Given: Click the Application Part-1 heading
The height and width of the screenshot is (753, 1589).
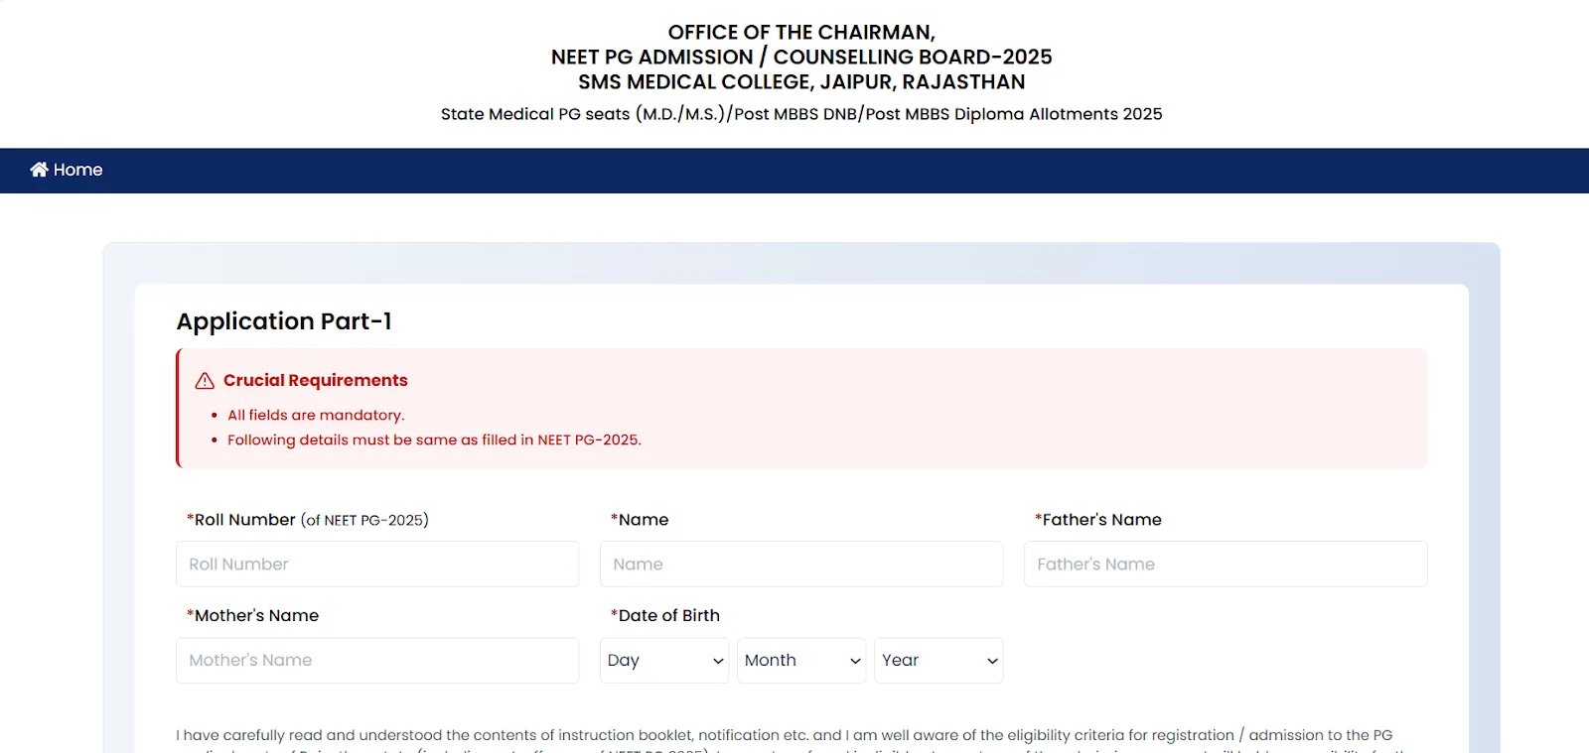Looking at the screenshot, I should point(284,321).
